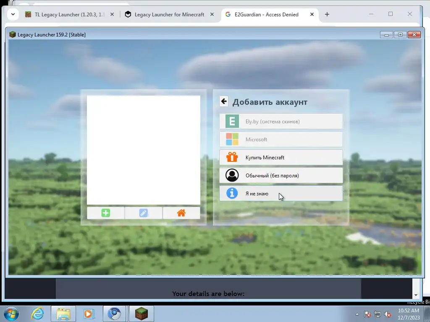Close the browser window
Viewport: 430px width, 322px height.
(x=410, y=14)
